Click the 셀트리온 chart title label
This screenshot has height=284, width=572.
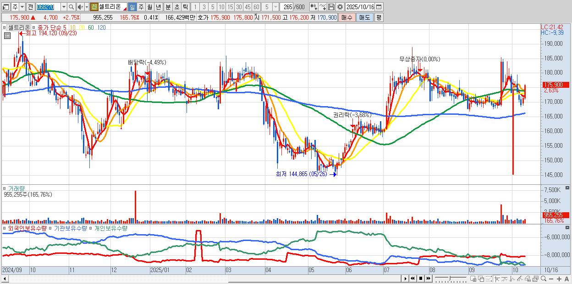19,27
